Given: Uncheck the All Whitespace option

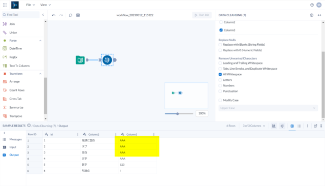Looking at the screenshot, I should coord(220,74).
